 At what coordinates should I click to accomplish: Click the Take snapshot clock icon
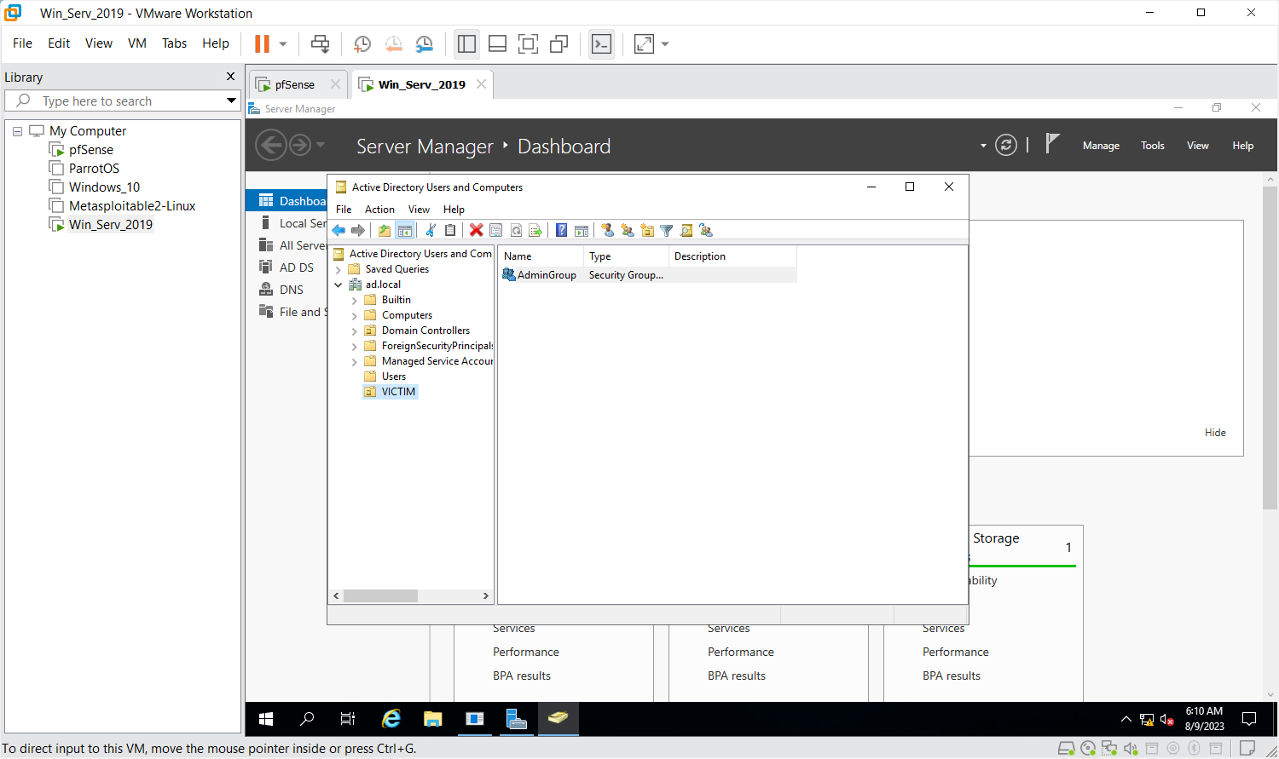click(362, 44)
